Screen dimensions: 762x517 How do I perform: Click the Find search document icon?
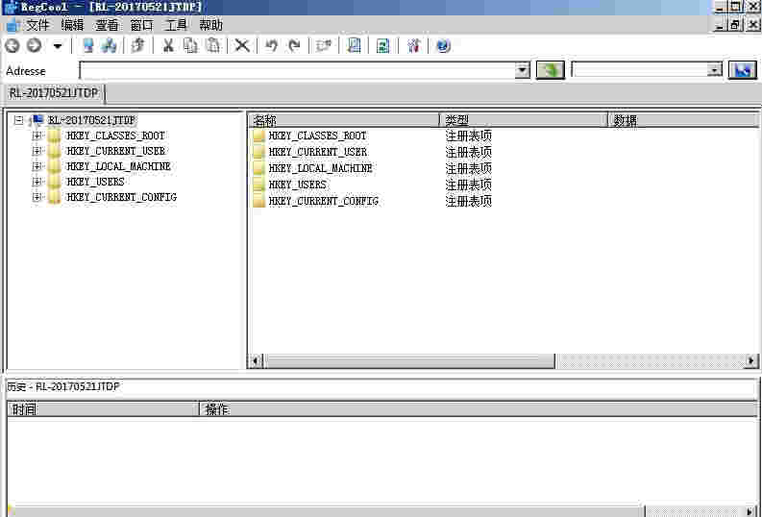[x=355, y=46]
